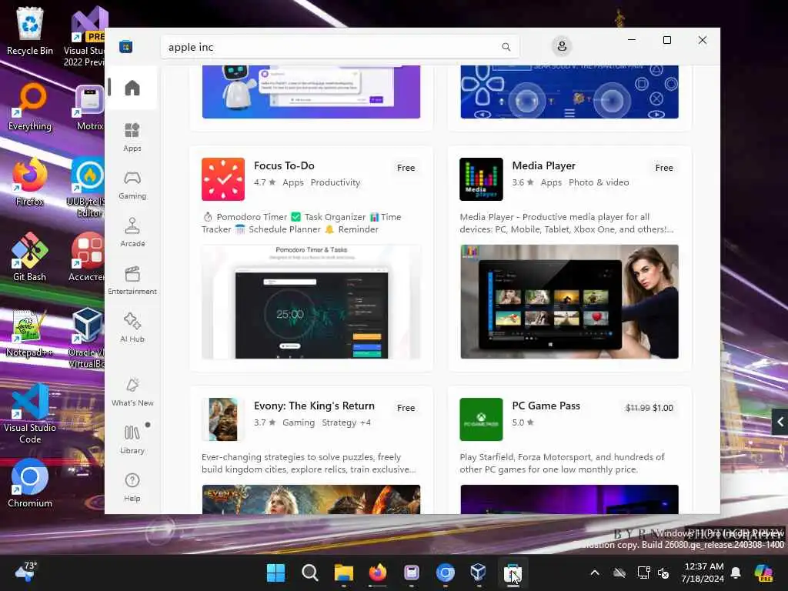Open the weather widget showing 73°

pyautogui.click(x=26, y=572)
